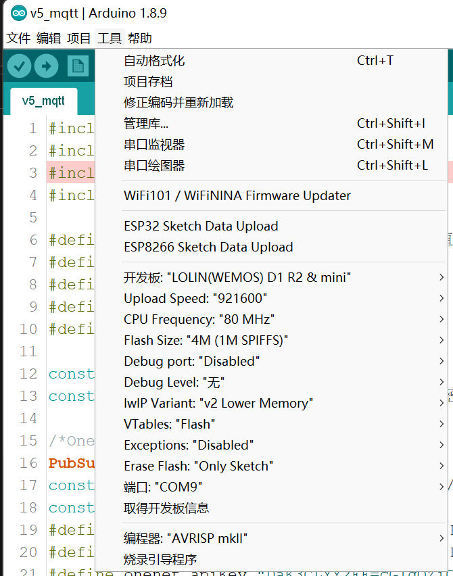
Task: Expand Exceptions "Disabled" submenu
Action: coord(271,445)
